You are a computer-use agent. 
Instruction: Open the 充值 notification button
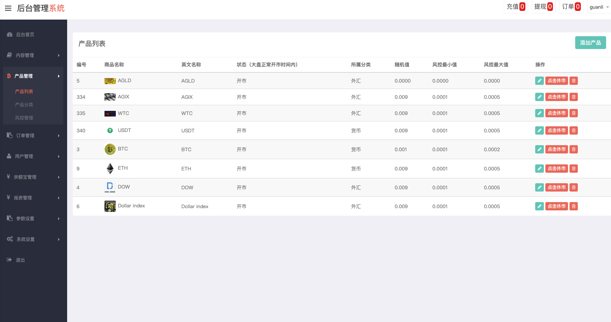(516, 7)
